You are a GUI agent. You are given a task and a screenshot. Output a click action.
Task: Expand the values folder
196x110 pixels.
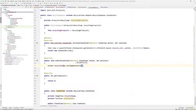coord(5,52)
